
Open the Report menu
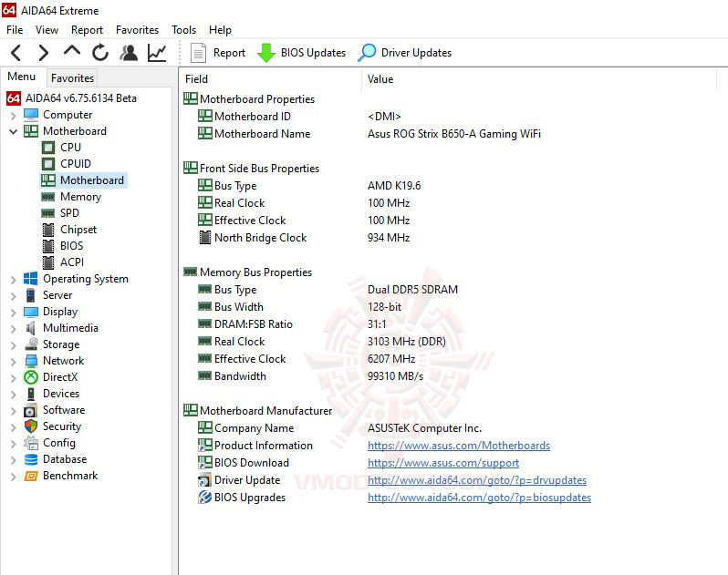(x=87, y=30)
